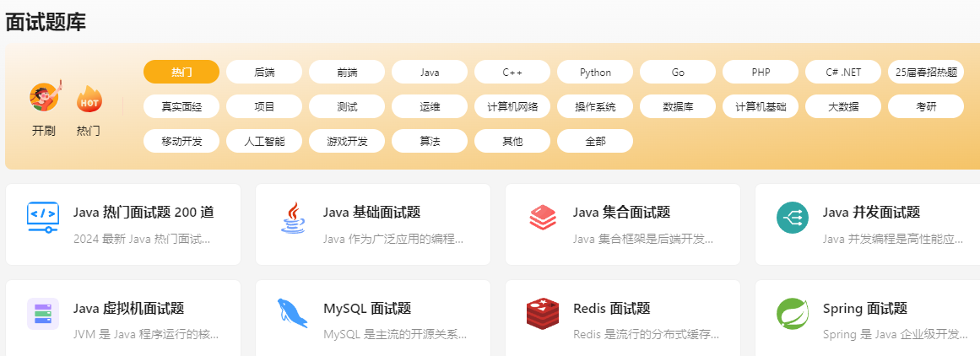Image resolution: width=980 pixels, height=356 pixels.
Task: Select the 项目 category tab
Action: (x=264, y=106)
